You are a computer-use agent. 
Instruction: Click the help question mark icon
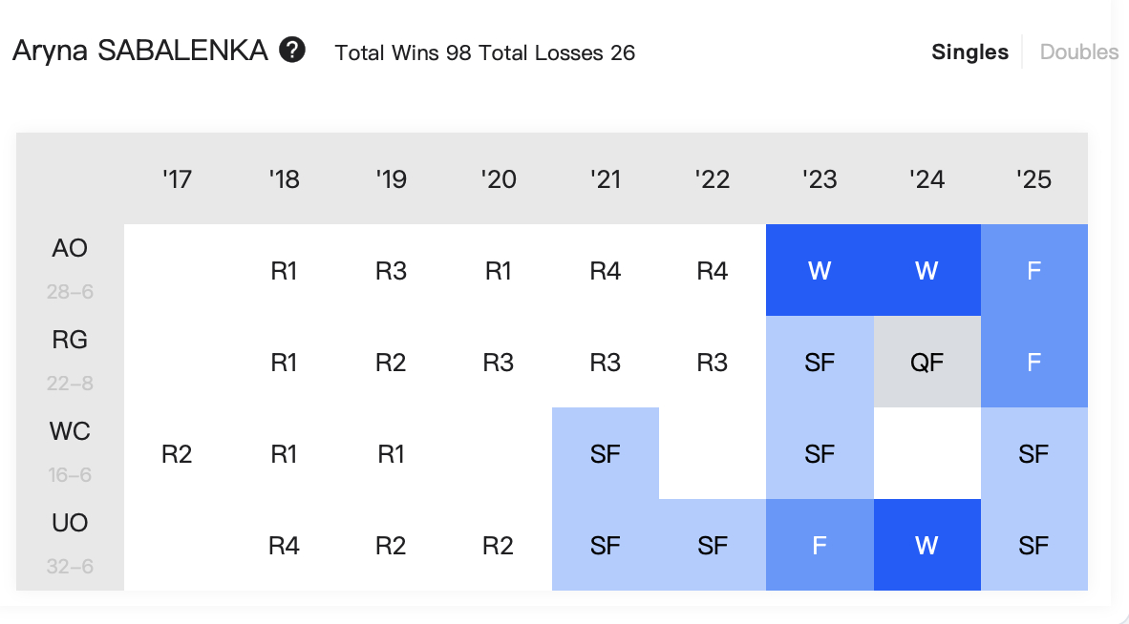(x=292, y=51)
